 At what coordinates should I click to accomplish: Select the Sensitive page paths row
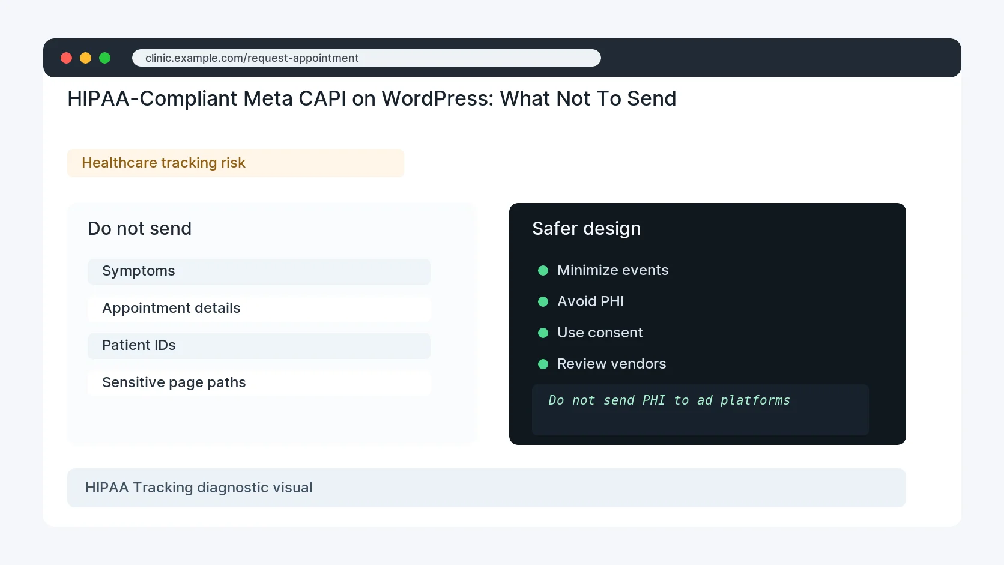pyautogui.click(x=259, y=383)
